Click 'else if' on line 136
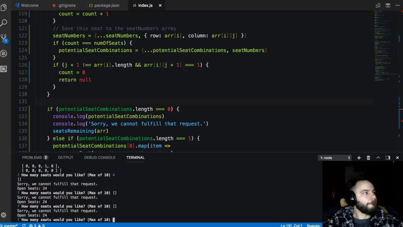The image size is (403, 227). 63,138
